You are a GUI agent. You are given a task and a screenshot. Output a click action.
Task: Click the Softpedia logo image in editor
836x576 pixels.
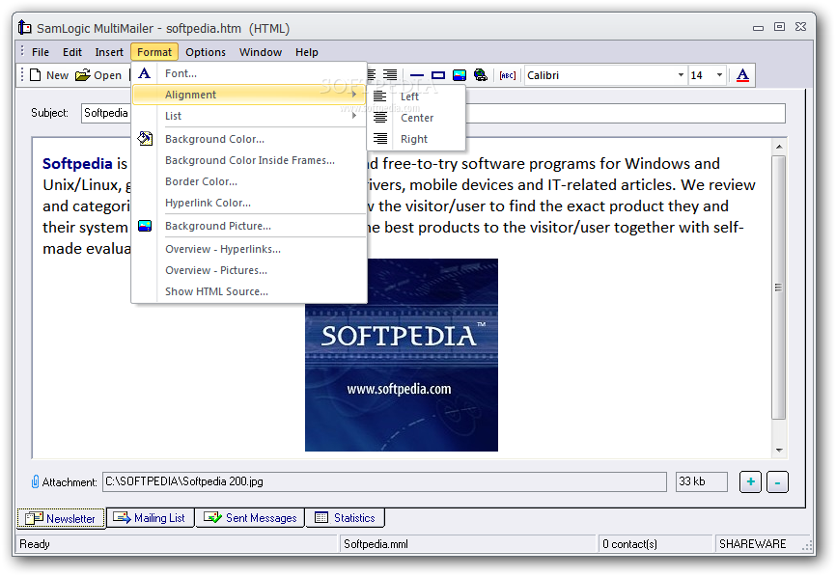pyautogui.click(x=402, y=355)
